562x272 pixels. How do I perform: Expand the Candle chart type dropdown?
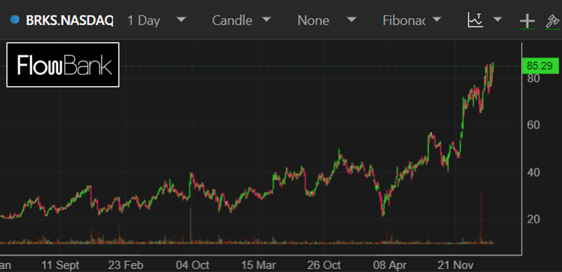pyautogui.click(x=266, y=20)
